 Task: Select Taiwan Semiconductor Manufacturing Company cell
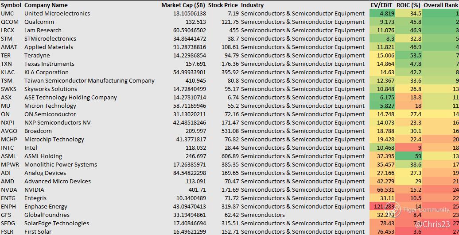[89, 80]
